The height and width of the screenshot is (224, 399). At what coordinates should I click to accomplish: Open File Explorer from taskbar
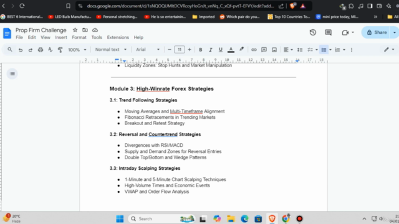(x=231, y=218)
